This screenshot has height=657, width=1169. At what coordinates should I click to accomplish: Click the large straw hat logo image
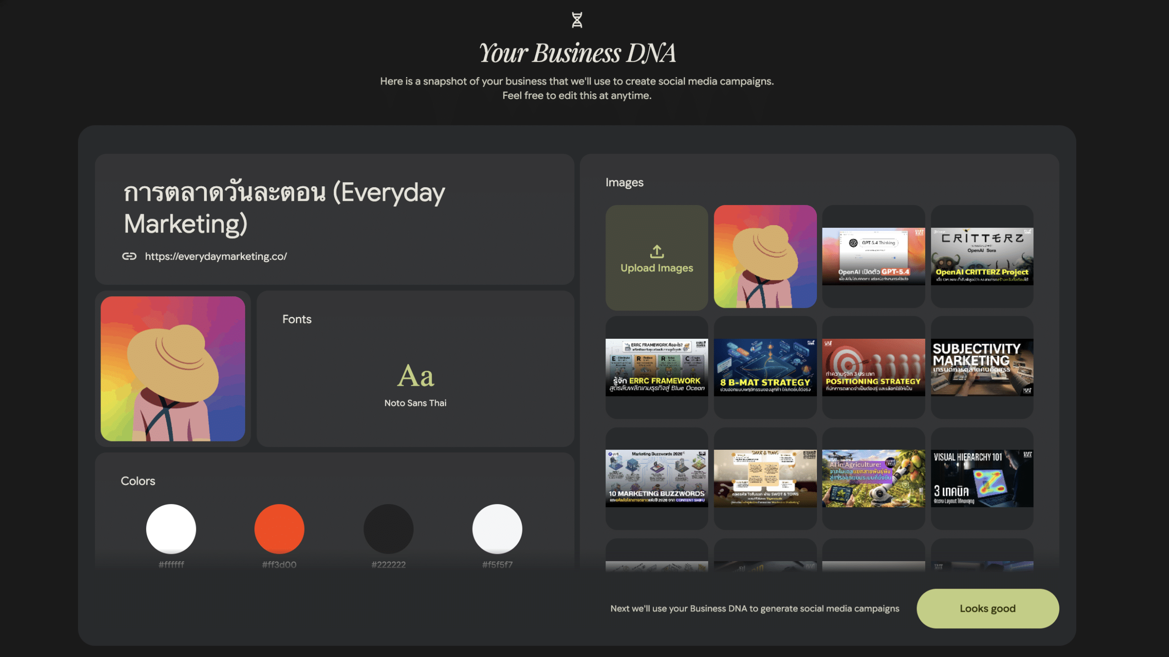[x=173, y=368]
